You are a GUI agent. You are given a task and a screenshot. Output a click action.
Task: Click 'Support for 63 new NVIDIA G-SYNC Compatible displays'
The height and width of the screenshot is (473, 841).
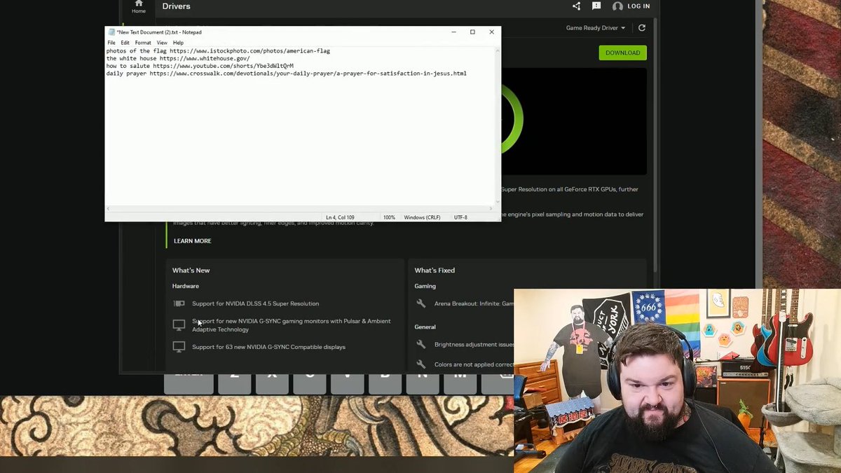pyautogui.click(x=268, y=347)
